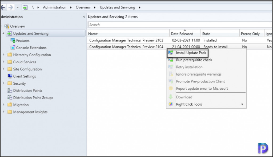Click the Security folder icon

[x=10, y=83]
